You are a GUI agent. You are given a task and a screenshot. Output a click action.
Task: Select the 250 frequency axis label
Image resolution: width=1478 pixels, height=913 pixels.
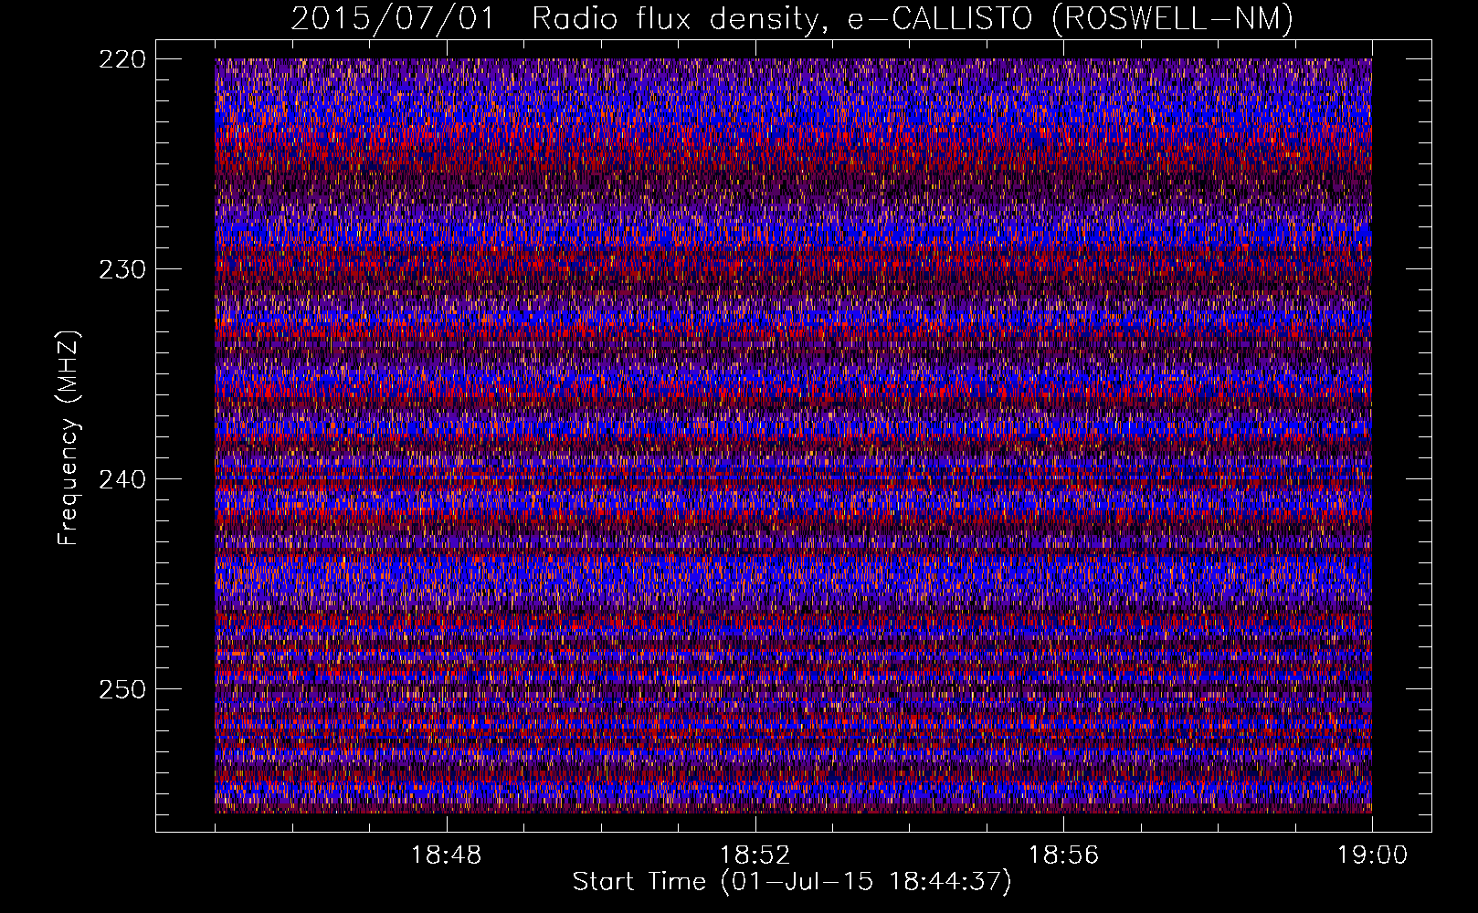[121, 689]
